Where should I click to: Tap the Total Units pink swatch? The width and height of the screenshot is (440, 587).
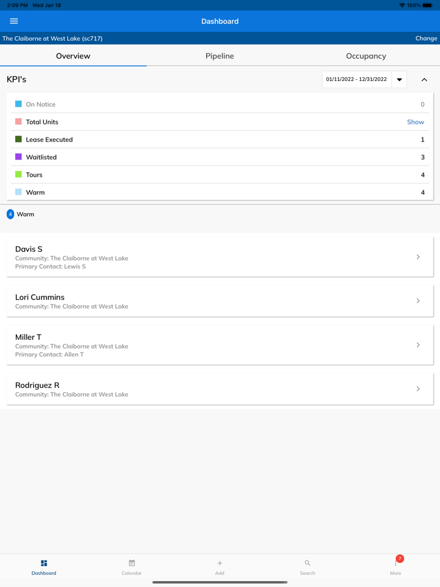point(18,122)
